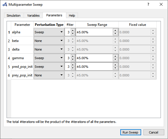Switch to the Simulation tab
The width and height of the screenshot is (168, 139).
click(x=14, y=16)
